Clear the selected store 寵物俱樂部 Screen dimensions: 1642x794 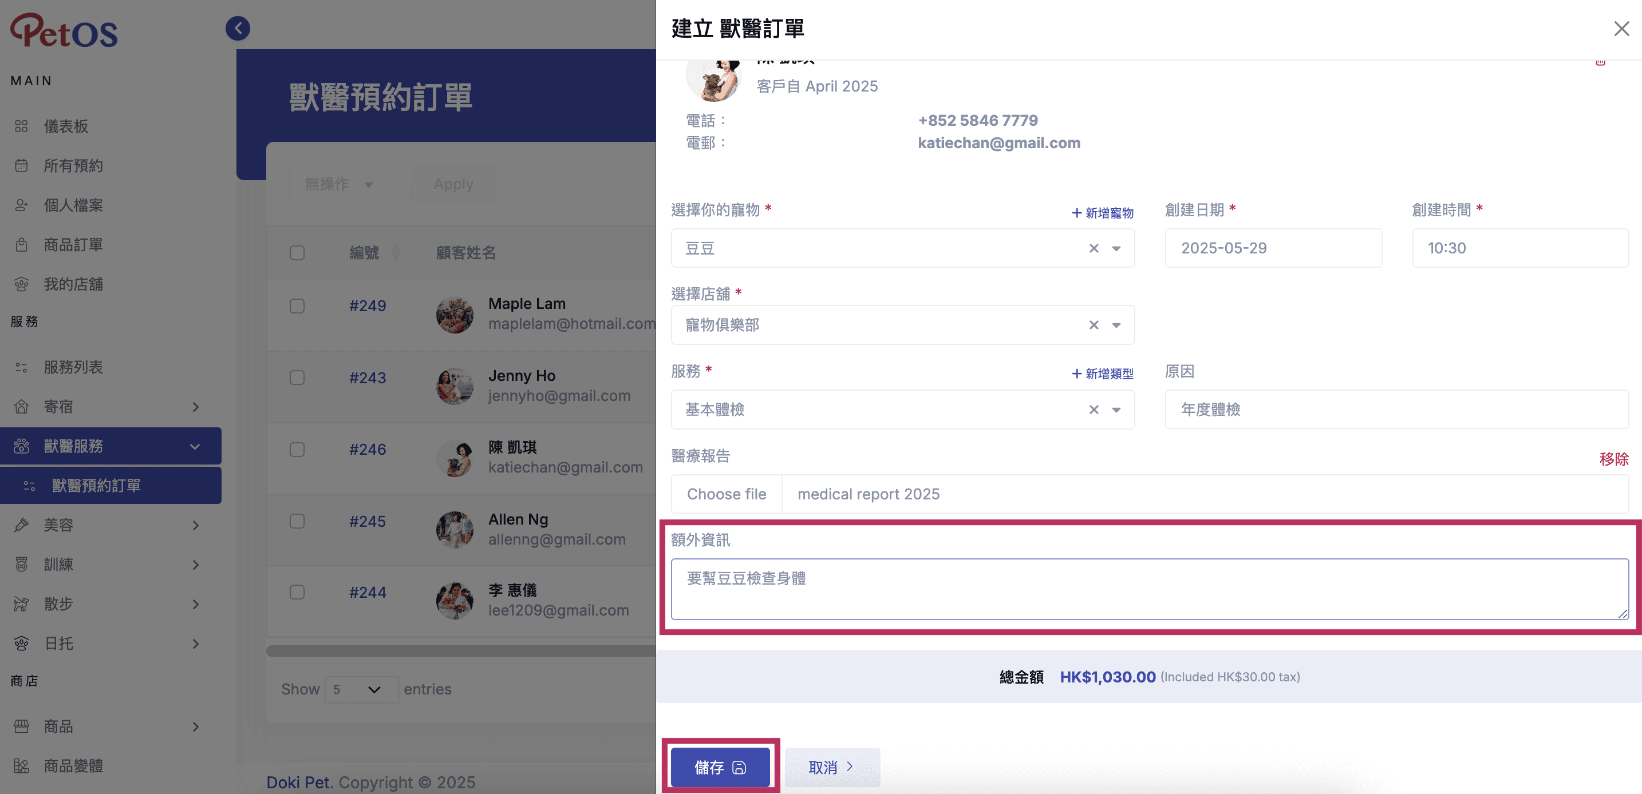click(1094, 325)
